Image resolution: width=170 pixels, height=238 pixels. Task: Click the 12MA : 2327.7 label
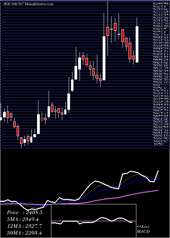24,226
